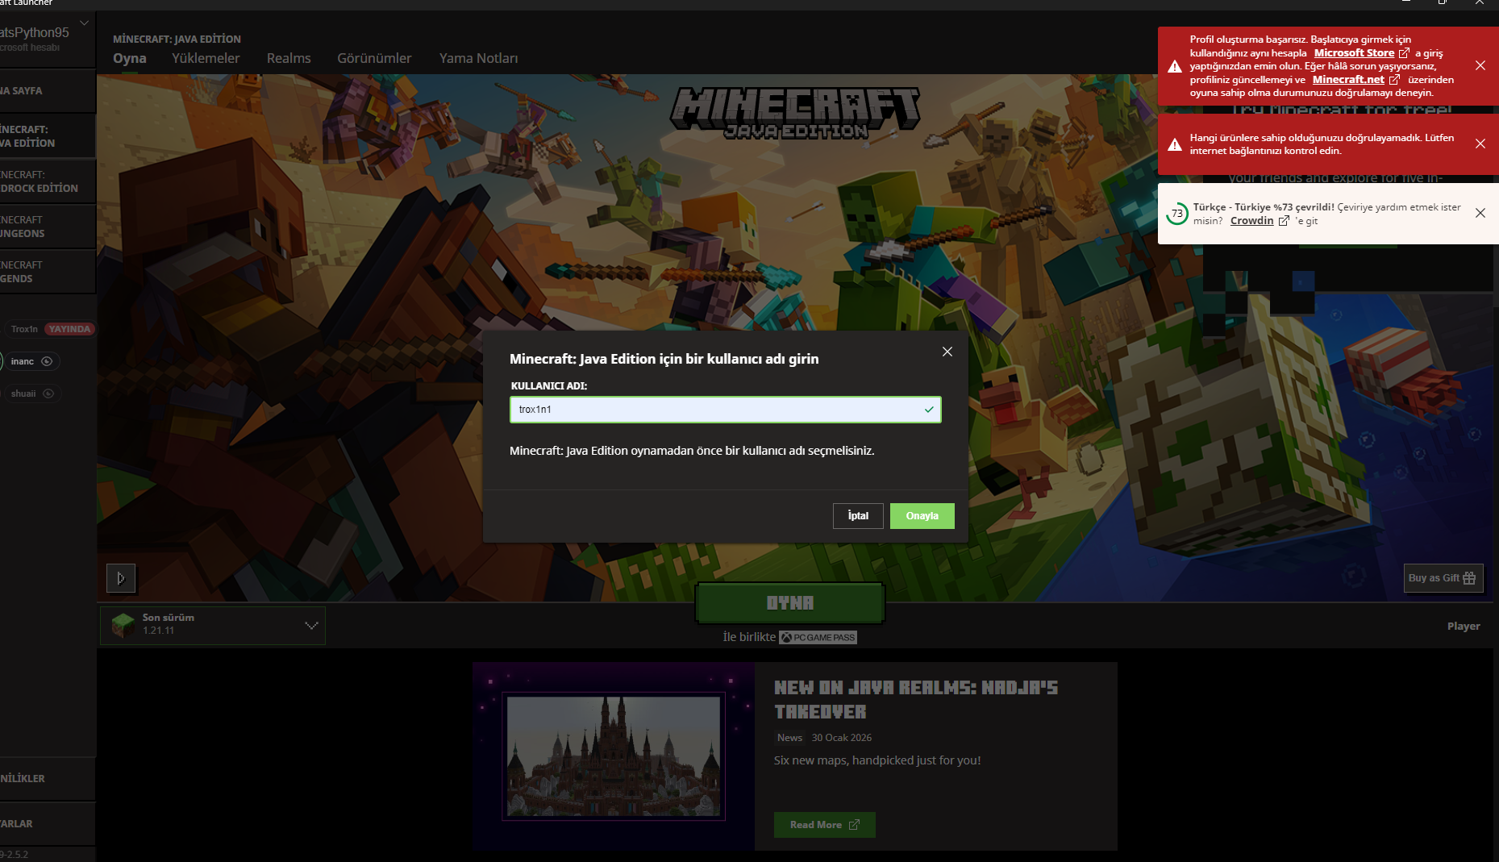Click Read More on the Realms article
Screen dimensions: 1499x862
click(x=824, y=825)
